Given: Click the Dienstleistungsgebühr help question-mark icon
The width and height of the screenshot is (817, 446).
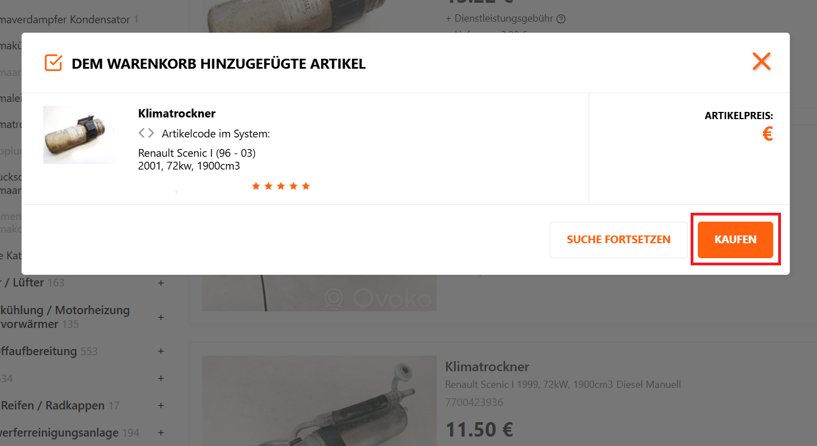Looking at the screenshot, I should [x=561, y=19].
